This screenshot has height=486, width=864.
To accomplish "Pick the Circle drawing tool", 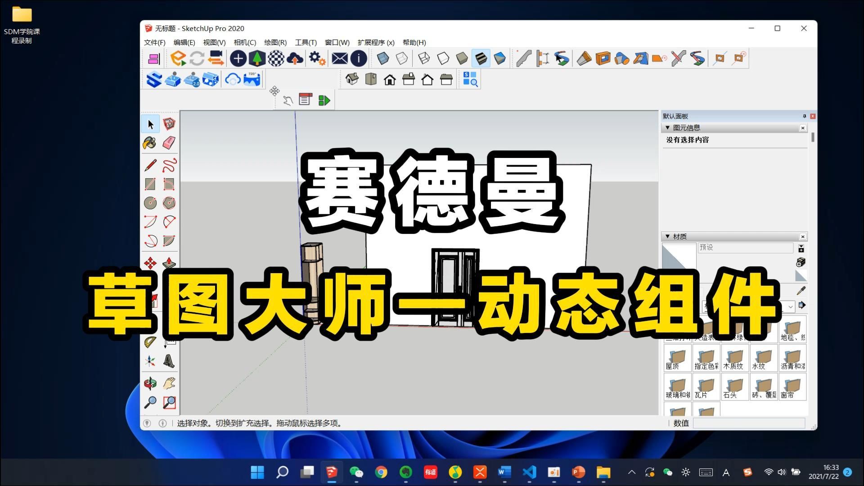I will pos(150,203).
